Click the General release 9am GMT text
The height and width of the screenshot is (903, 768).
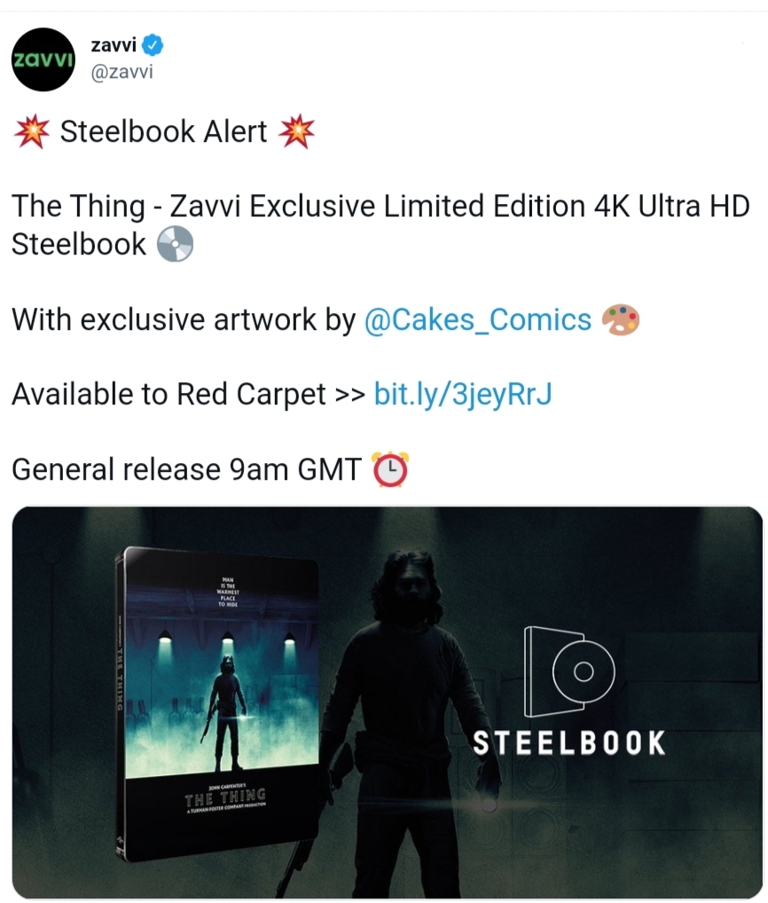pyautogui.click(x=186, y=469)
